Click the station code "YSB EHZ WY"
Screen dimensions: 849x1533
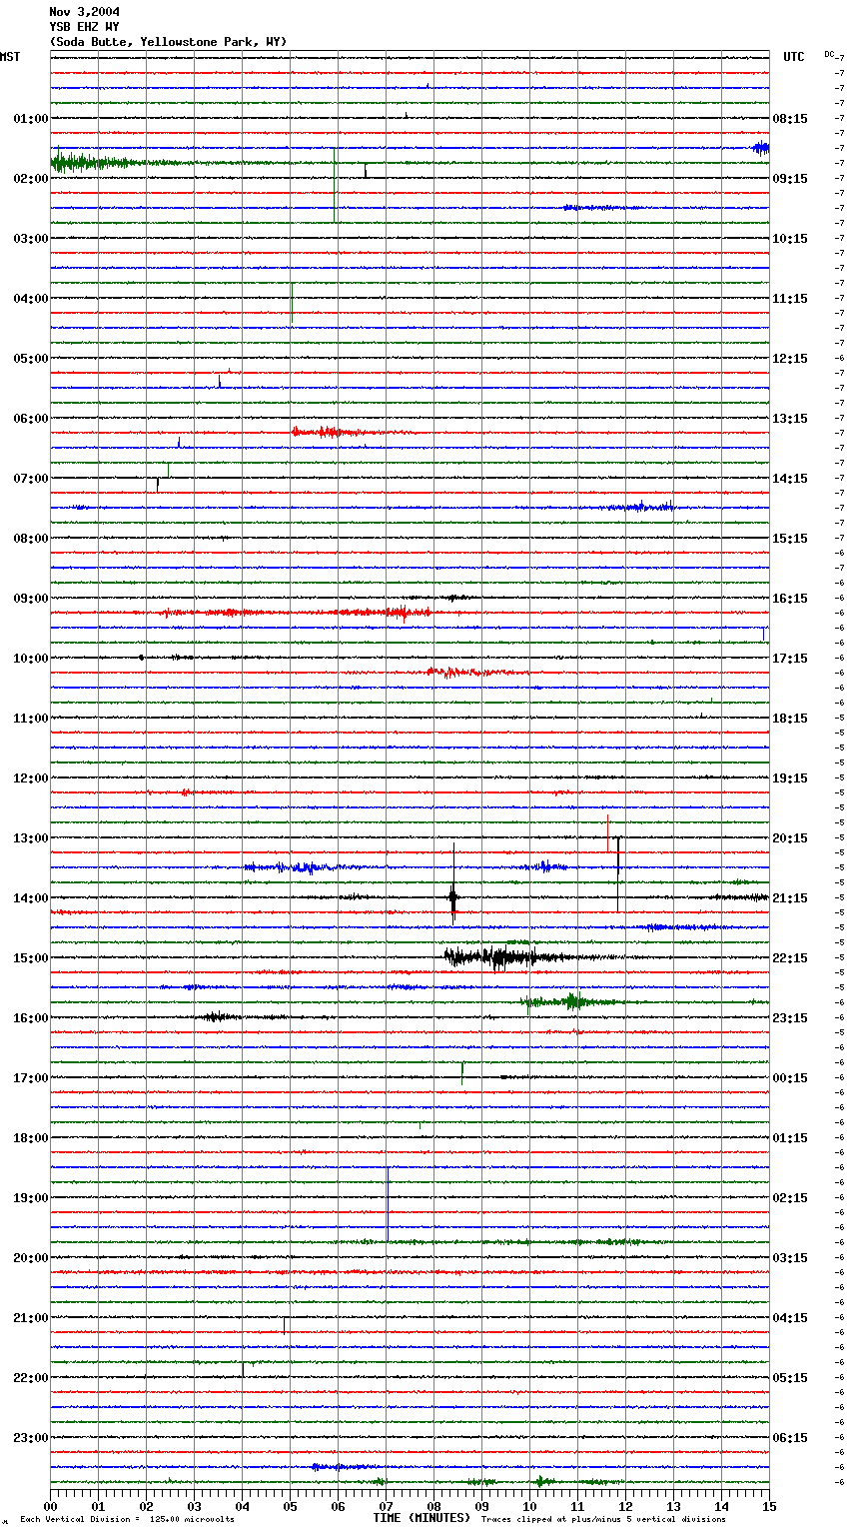coord(84,27)
